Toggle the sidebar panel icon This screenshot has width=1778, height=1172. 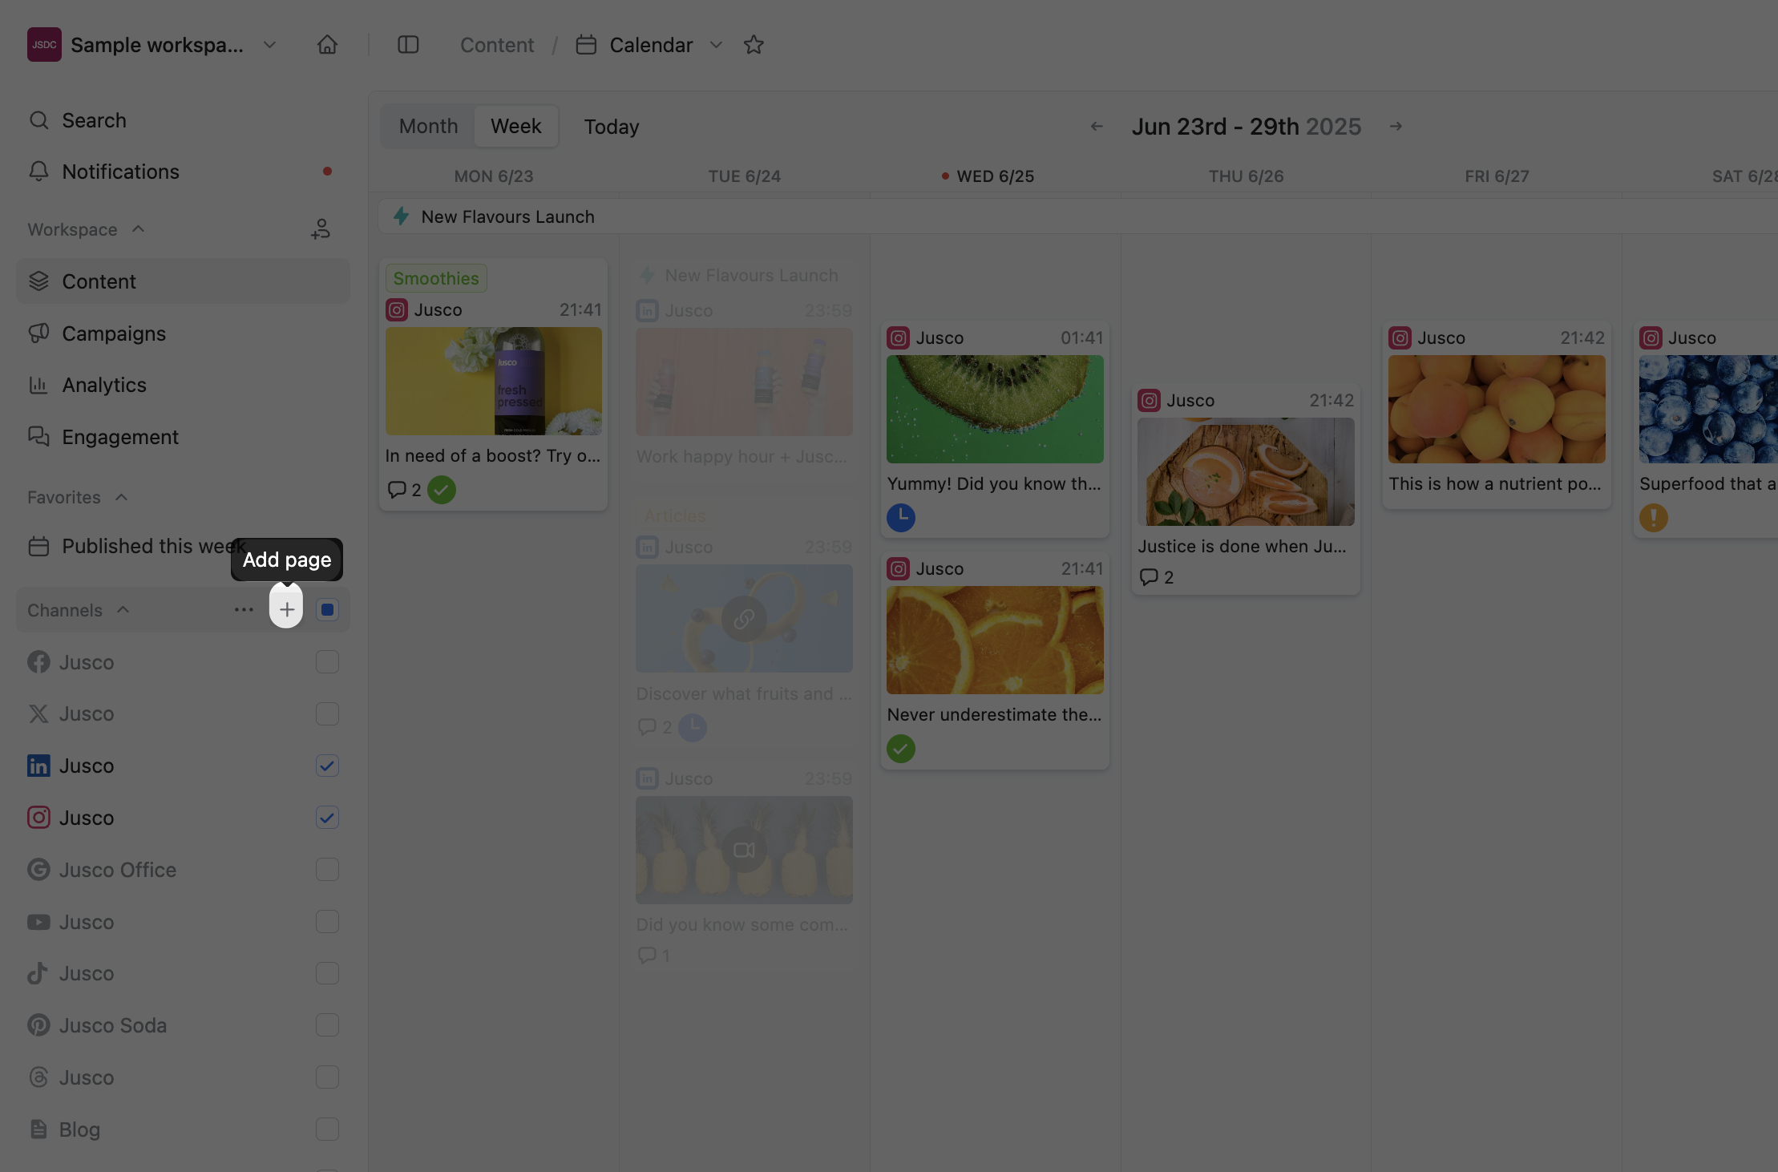coord(408,45)
